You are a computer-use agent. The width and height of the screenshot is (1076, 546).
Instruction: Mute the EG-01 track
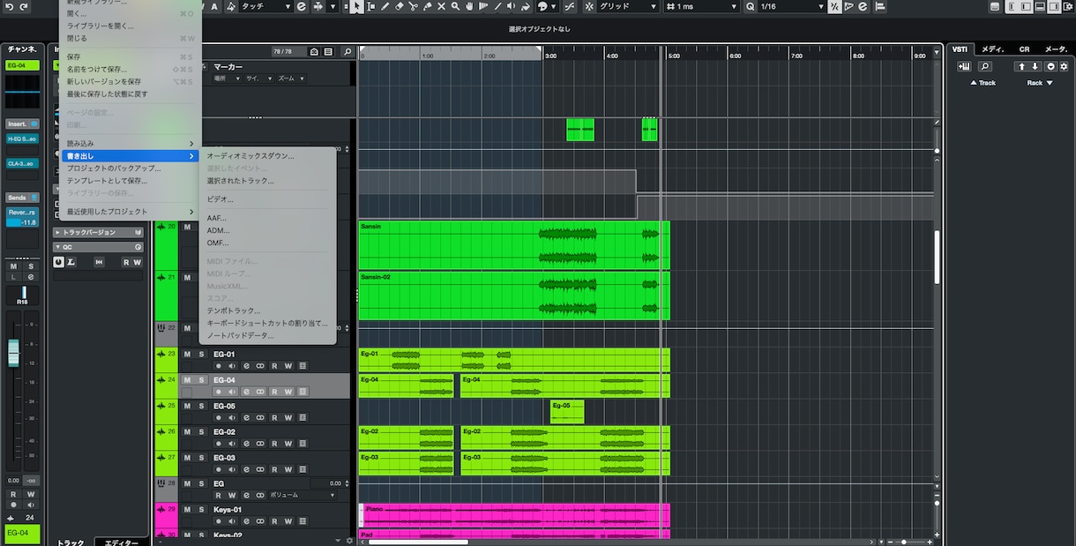186,354
